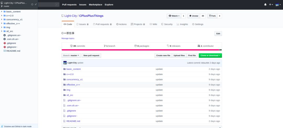Switch to the repository Issues tab
The image size is (283, 128).
(83, 24)
